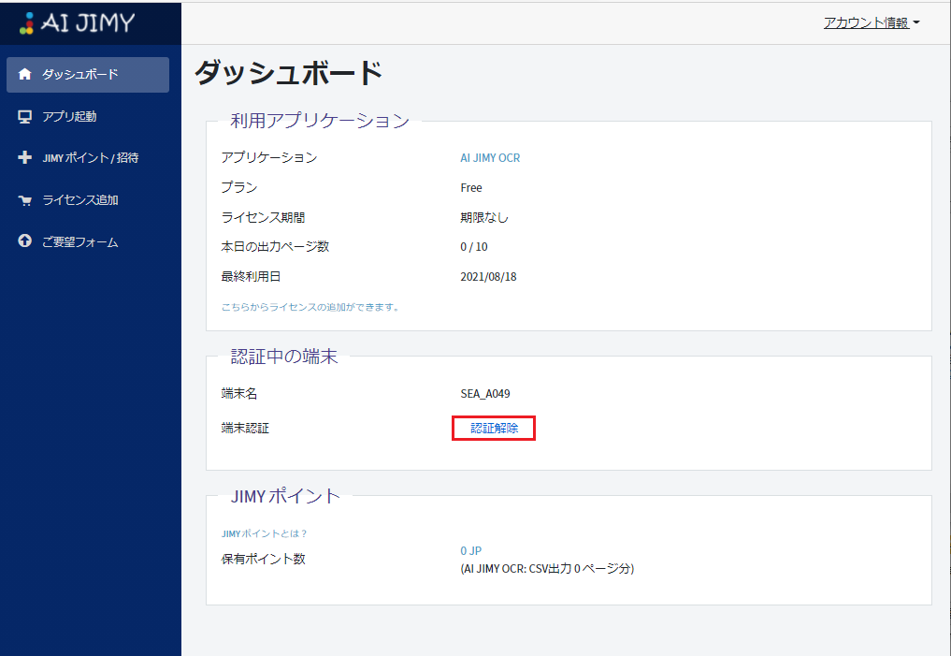
Task: Click the up-arrow icon beside ご要望フォーム
Action: pos(25,241)
